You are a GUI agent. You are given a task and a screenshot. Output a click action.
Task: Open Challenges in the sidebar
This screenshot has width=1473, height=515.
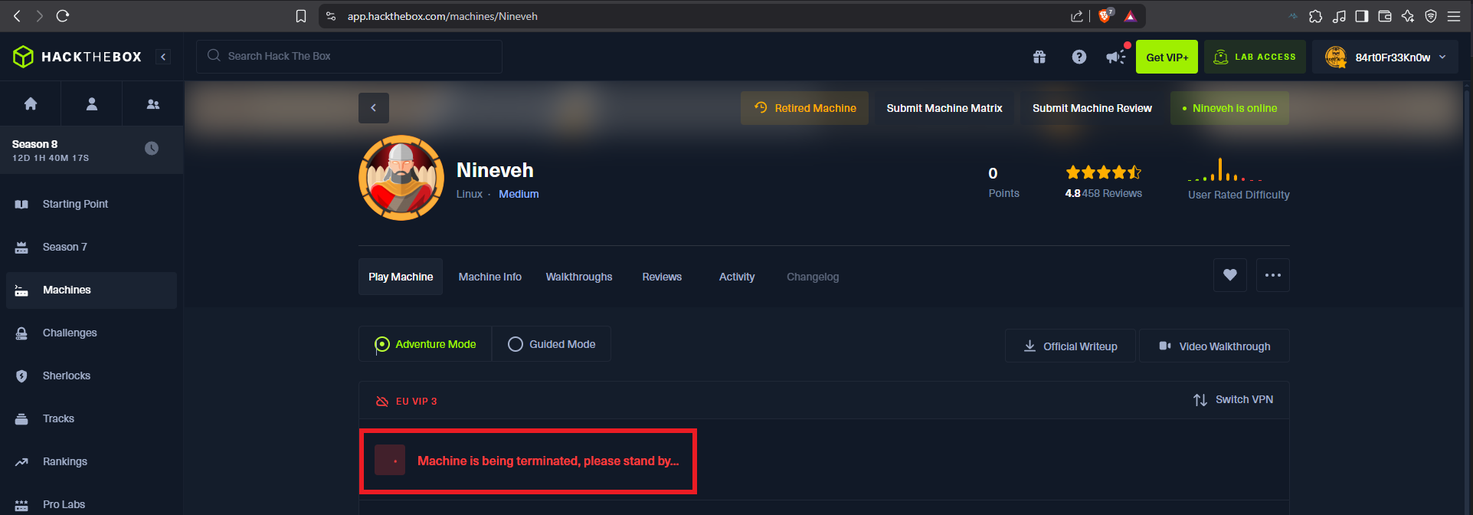(x=91, y=333)
